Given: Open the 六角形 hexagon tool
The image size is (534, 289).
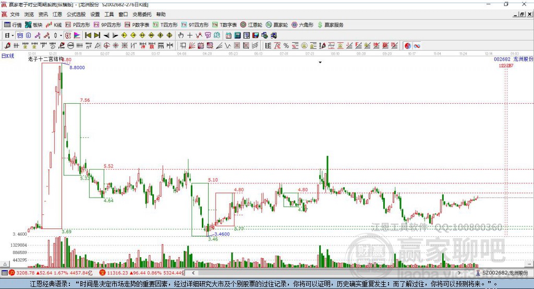Looking at the screenshot, I should [302, 25].
